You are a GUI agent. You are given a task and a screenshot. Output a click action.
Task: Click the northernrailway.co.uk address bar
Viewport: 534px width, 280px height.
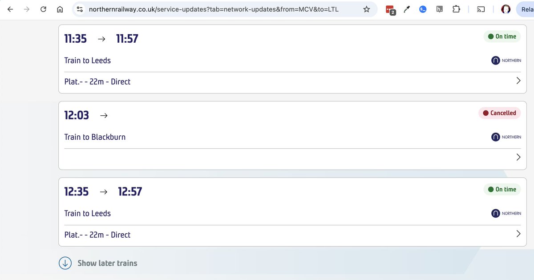pos(214,9)
